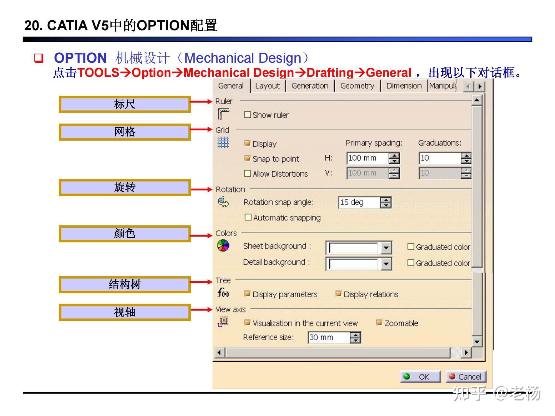Enable the Automatic snapping checkbox
This screenshot has width=555, height=416.
[248, 217]
